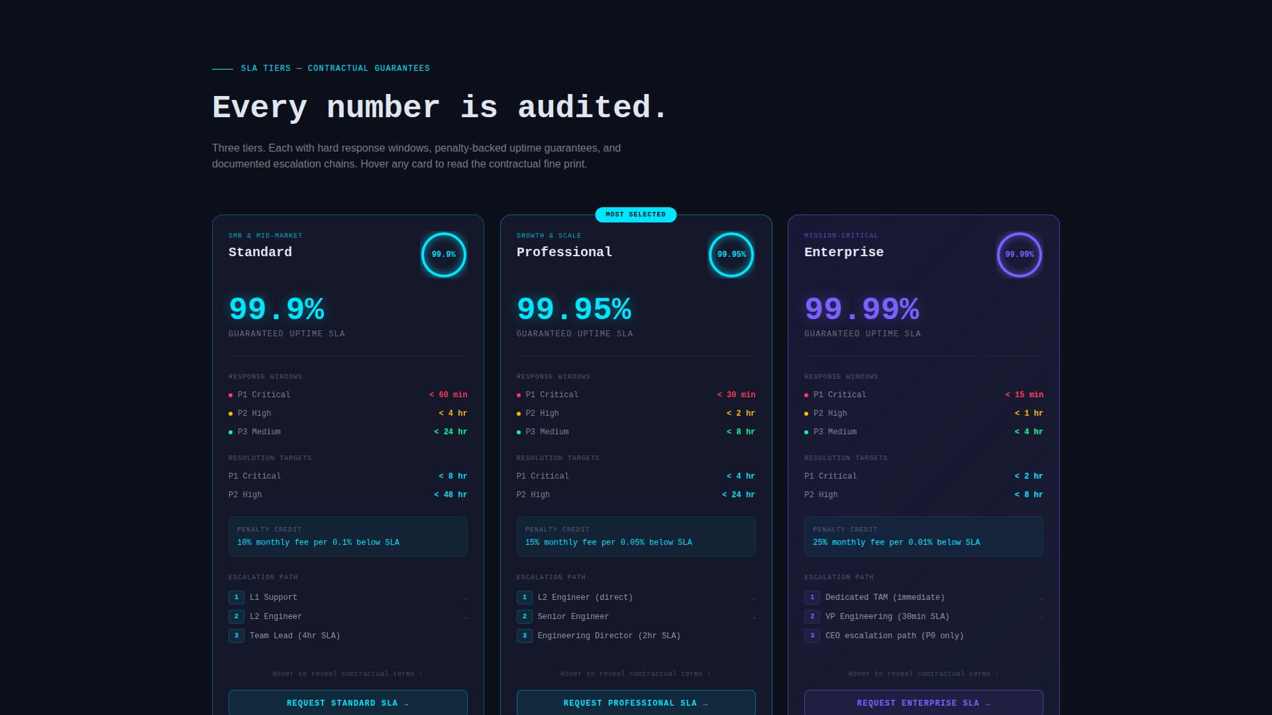
Task: Click the arrow next to L2 Engineer (direct)
Action: click(x=753, y=597)
